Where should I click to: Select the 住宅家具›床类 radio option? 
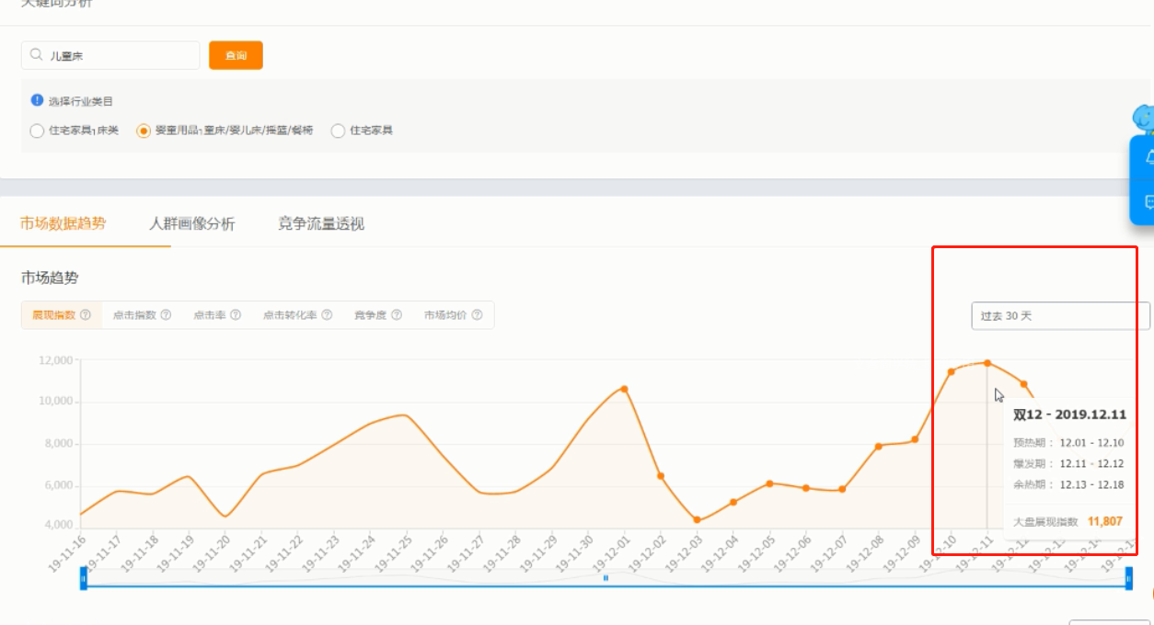point(37,131)
